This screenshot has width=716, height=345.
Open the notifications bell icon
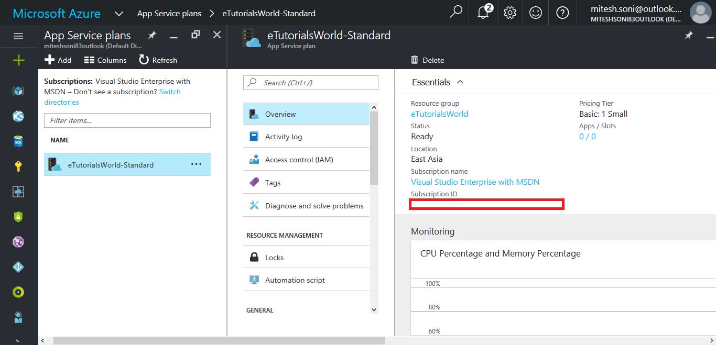pos(483,13)
